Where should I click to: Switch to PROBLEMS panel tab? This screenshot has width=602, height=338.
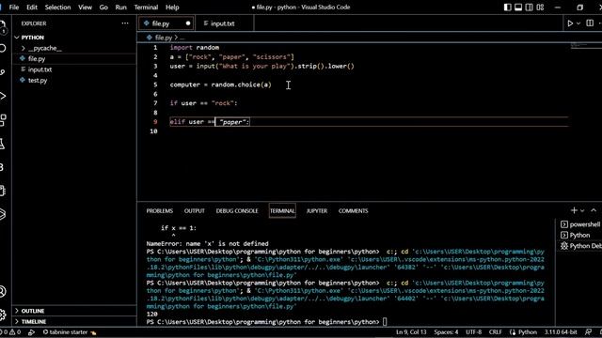coord(159,210)
